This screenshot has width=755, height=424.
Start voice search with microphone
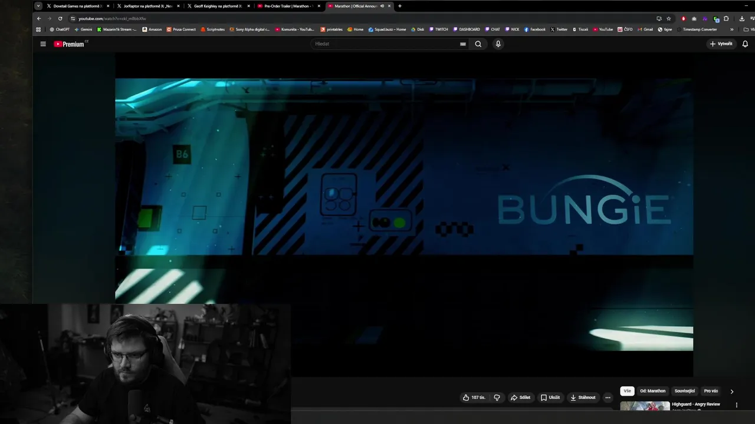(x=498, y=44)
